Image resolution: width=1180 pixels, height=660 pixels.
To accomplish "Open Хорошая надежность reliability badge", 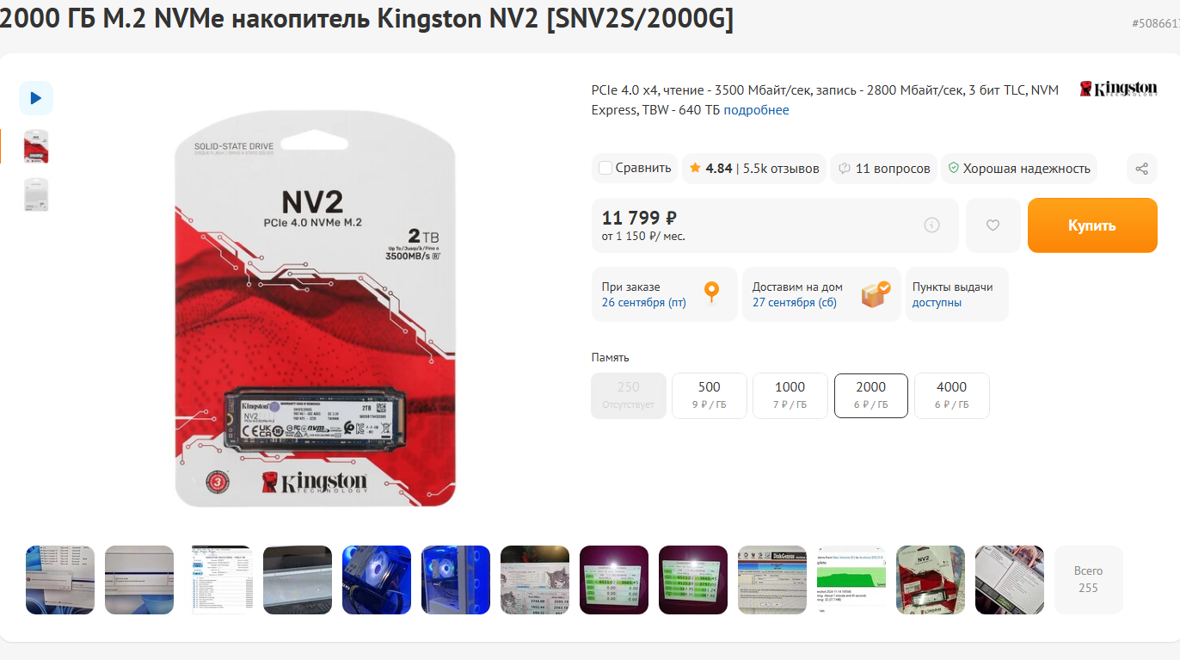I will (x=1019, y=169).
